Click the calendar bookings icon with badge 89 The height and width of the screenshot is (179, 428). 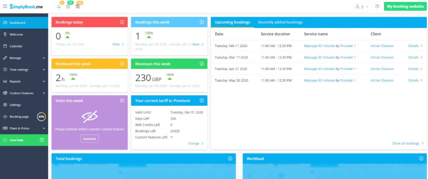pyautogui.click(x=68, y=7)
